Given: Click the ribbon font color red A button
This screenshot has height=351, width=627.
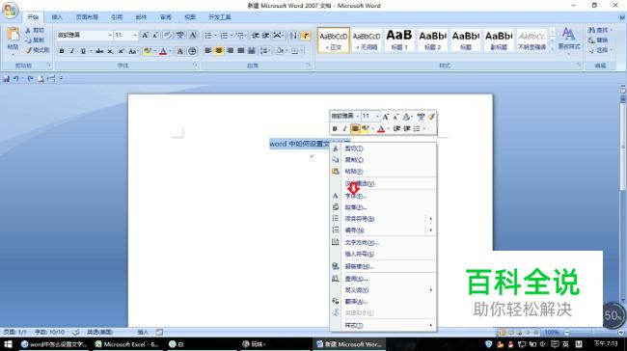Looking at the screenshot, I should (x=163, y=51).
